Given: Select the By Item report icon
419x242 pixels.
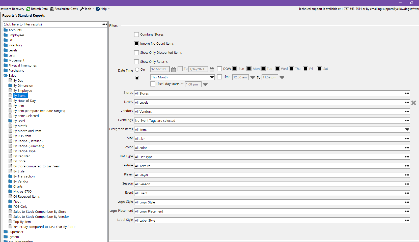Looking at the screenshot, I should [x=11, y=106].
